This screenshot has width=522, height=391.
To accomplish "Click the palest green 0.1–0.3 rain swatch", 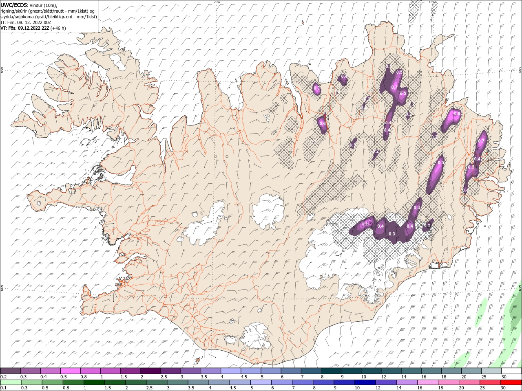I will (x=11, y=382).
